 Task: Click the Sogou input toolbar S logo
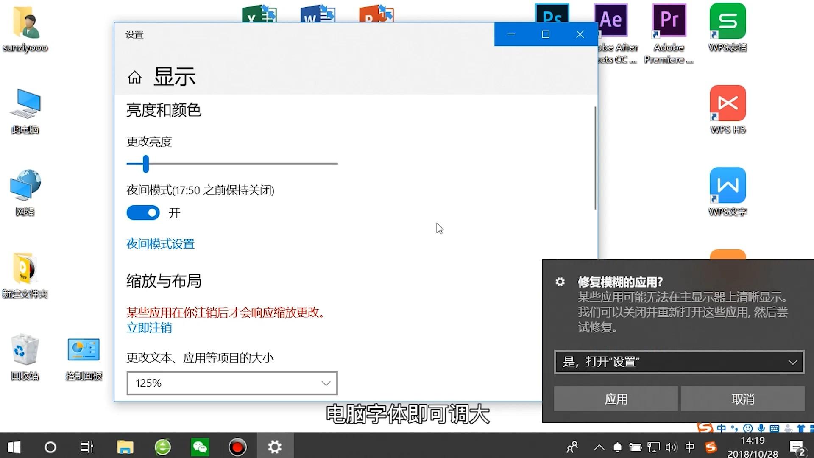(x=705, y=427)
